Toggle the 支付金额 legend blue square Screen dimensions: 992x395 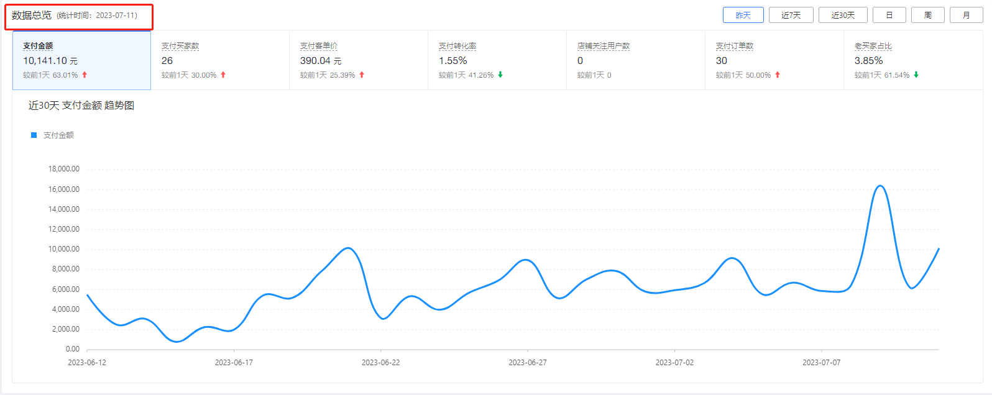pyautogui.click(x=34, y=135)
